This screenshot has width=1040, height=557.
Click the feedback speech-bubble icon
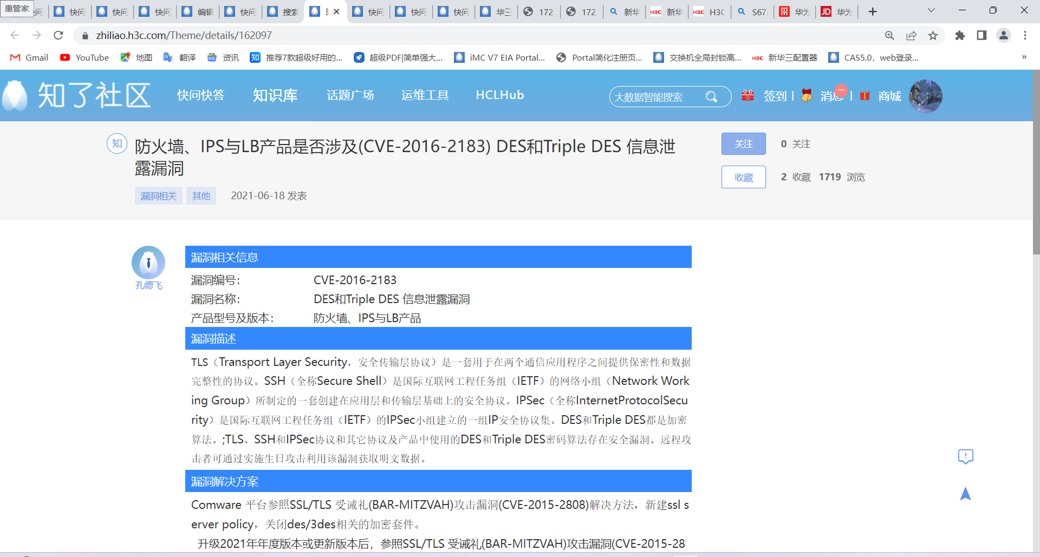pyautogui.click(x=965, y=457)
